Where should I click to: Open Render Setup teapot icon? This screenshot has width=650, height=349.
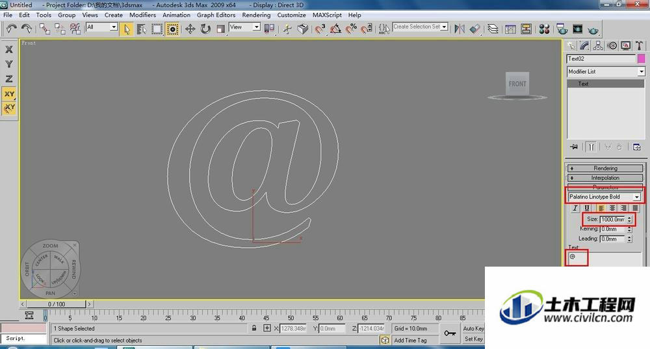tap(562, 29)
